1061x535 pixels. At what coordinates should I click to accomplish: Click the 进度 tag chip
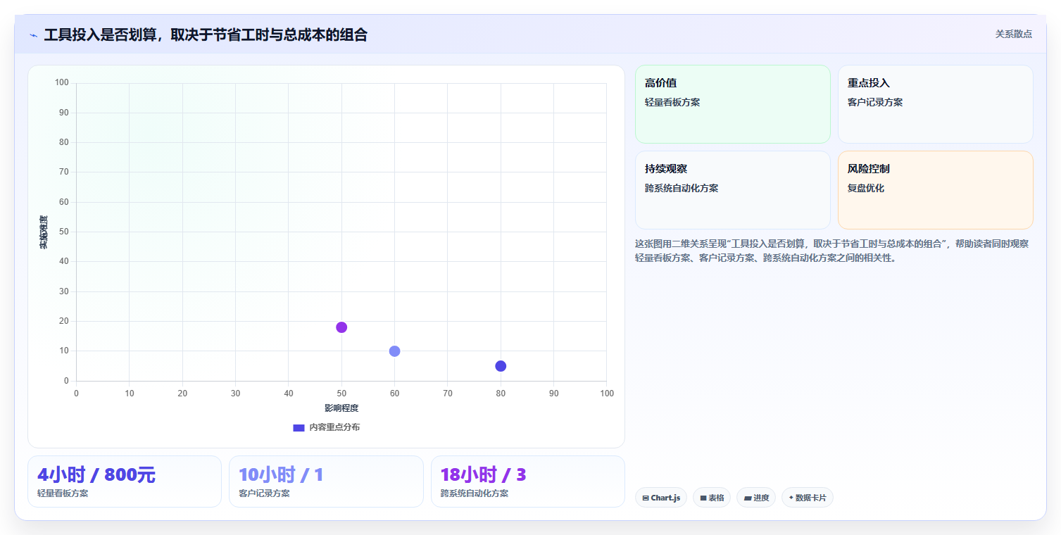pos(756,498)
